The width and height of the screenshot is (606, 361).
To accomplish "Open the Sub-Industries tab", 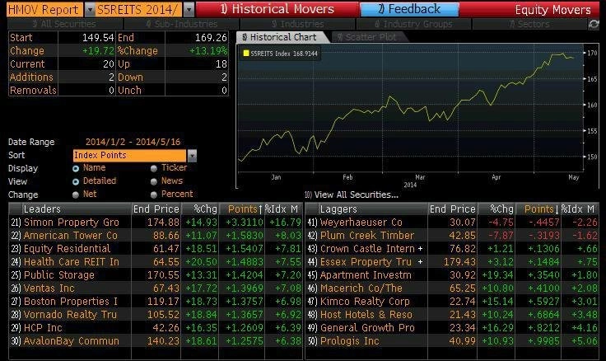I will click(x=181, y=25).
